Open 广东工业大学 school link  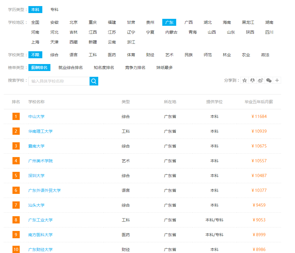[x=41, y=220]
